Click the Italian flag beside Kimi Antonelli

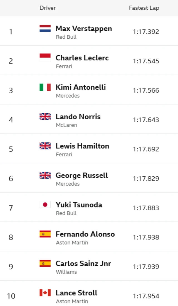coord(45,87)
